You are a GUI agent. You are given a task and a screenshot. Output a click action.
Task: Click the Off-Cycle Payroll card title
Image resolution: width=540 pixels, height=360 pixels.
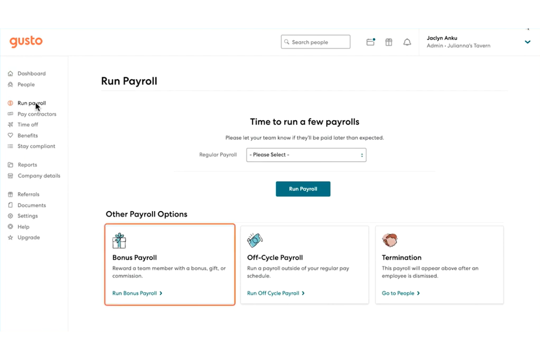point(275,258)
